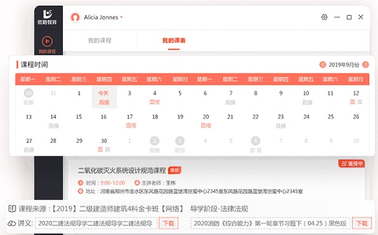378x235 pixels.
Task: Click the 2020二建法规导学 handout name field
Action: pos(96,223)
